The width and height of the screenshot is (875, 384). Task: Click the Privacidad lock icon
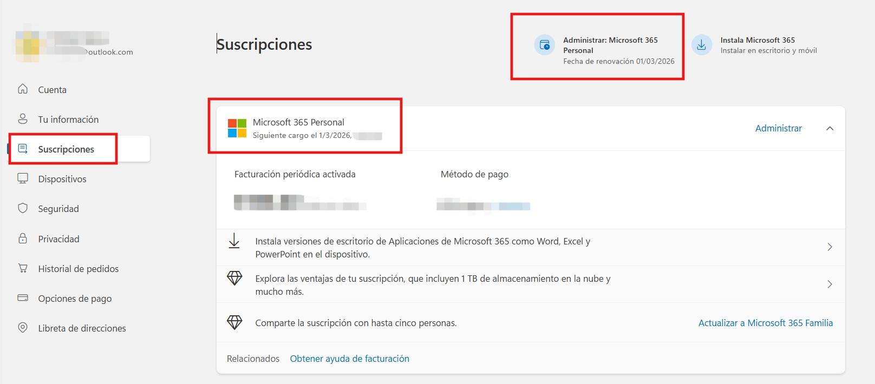point(23,238)
